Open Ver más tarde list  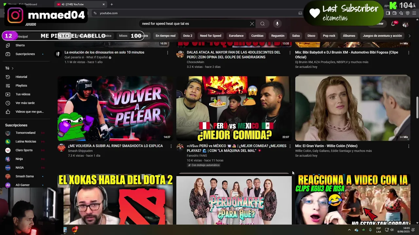[25, 103]
